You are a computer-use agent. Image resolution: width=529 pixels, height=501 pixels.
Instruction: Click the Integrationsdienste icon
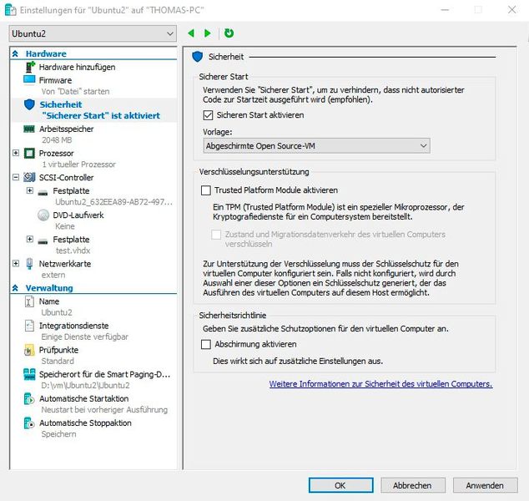(x=29, y=326)
